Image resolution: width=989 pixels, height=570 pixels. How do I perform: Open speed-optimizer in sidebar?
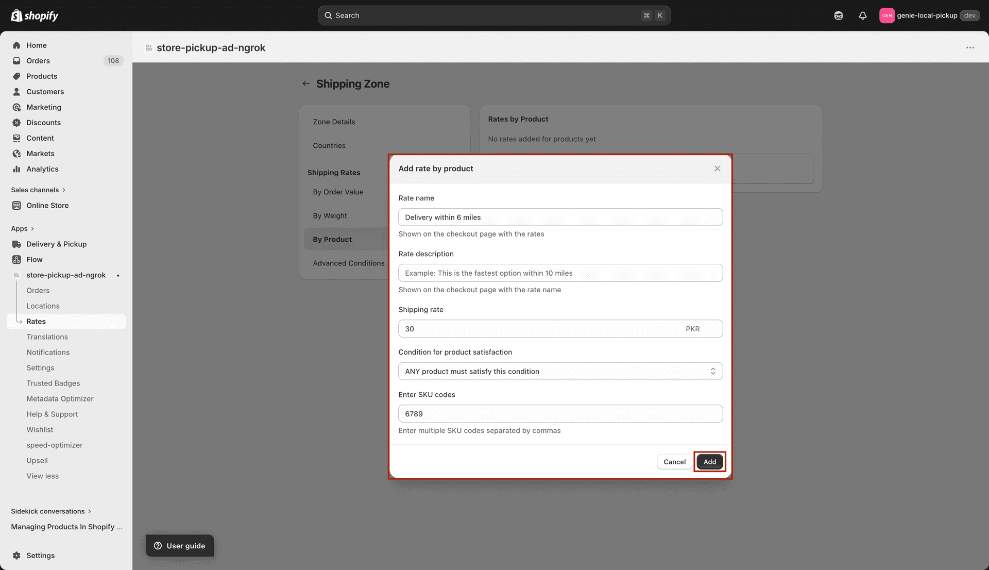point(55,445)
